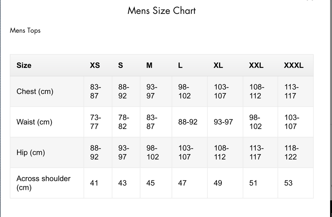
Task: Click the M hip value 98-102
Action: pos(152,153)
